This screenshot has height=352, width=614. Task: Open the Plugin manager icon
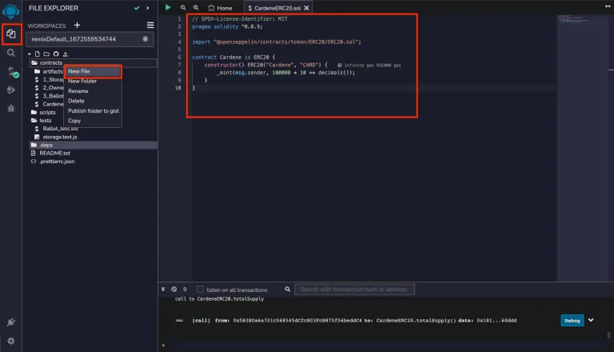click(x=11, y=322)
